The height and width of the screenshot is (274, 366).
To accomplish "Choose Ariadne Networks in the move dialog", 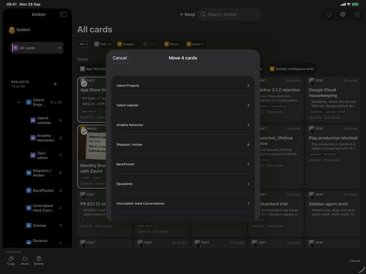I will point(183,125).
